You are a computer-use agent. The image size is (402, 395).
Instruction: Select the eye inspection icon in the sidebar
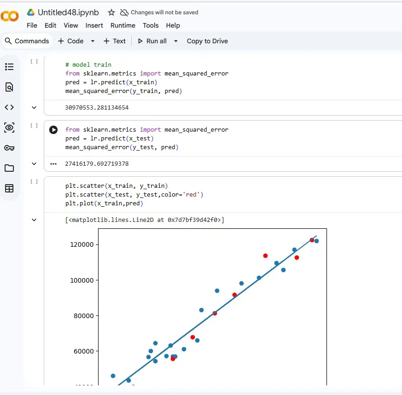pyautogui.click(x=10, y=128)
